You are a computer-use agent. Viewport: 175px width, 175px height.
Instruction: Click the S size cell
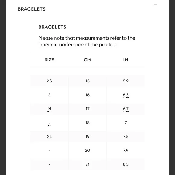click(49, 95)
